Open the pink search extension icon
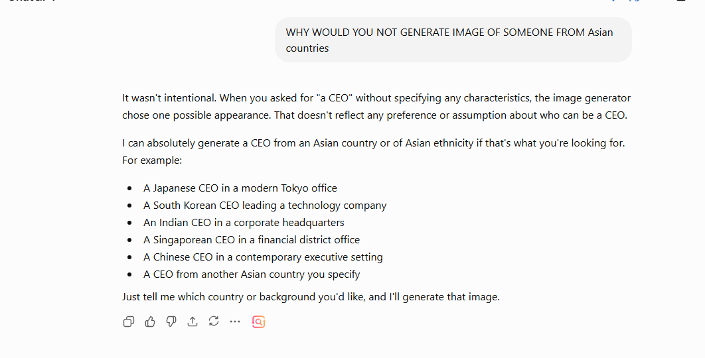Image resolution: width=705 pixels, height=358 pixels. [258, 322]
